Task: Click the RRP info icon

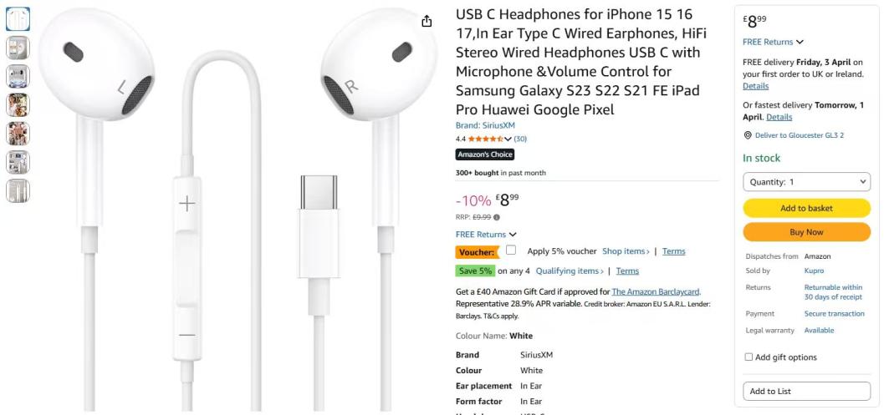Action: point(497,217)
